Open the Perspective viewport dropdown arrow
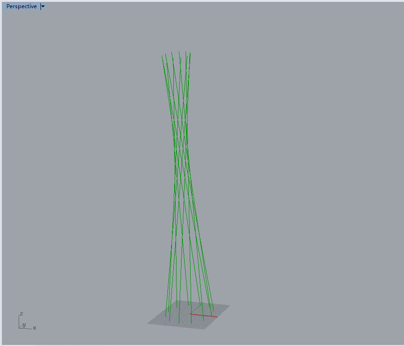Screen dimensions: 404x346 (43, 6)
